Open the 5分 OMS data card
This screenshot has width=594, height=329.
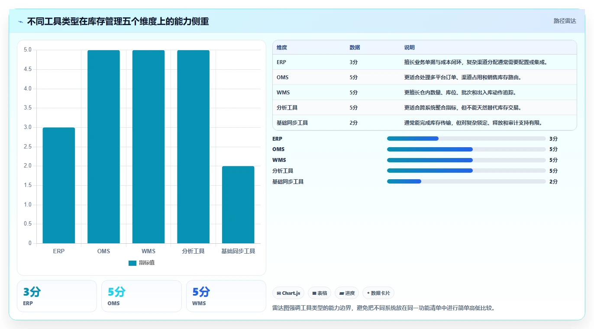click(x=142, y=296)
